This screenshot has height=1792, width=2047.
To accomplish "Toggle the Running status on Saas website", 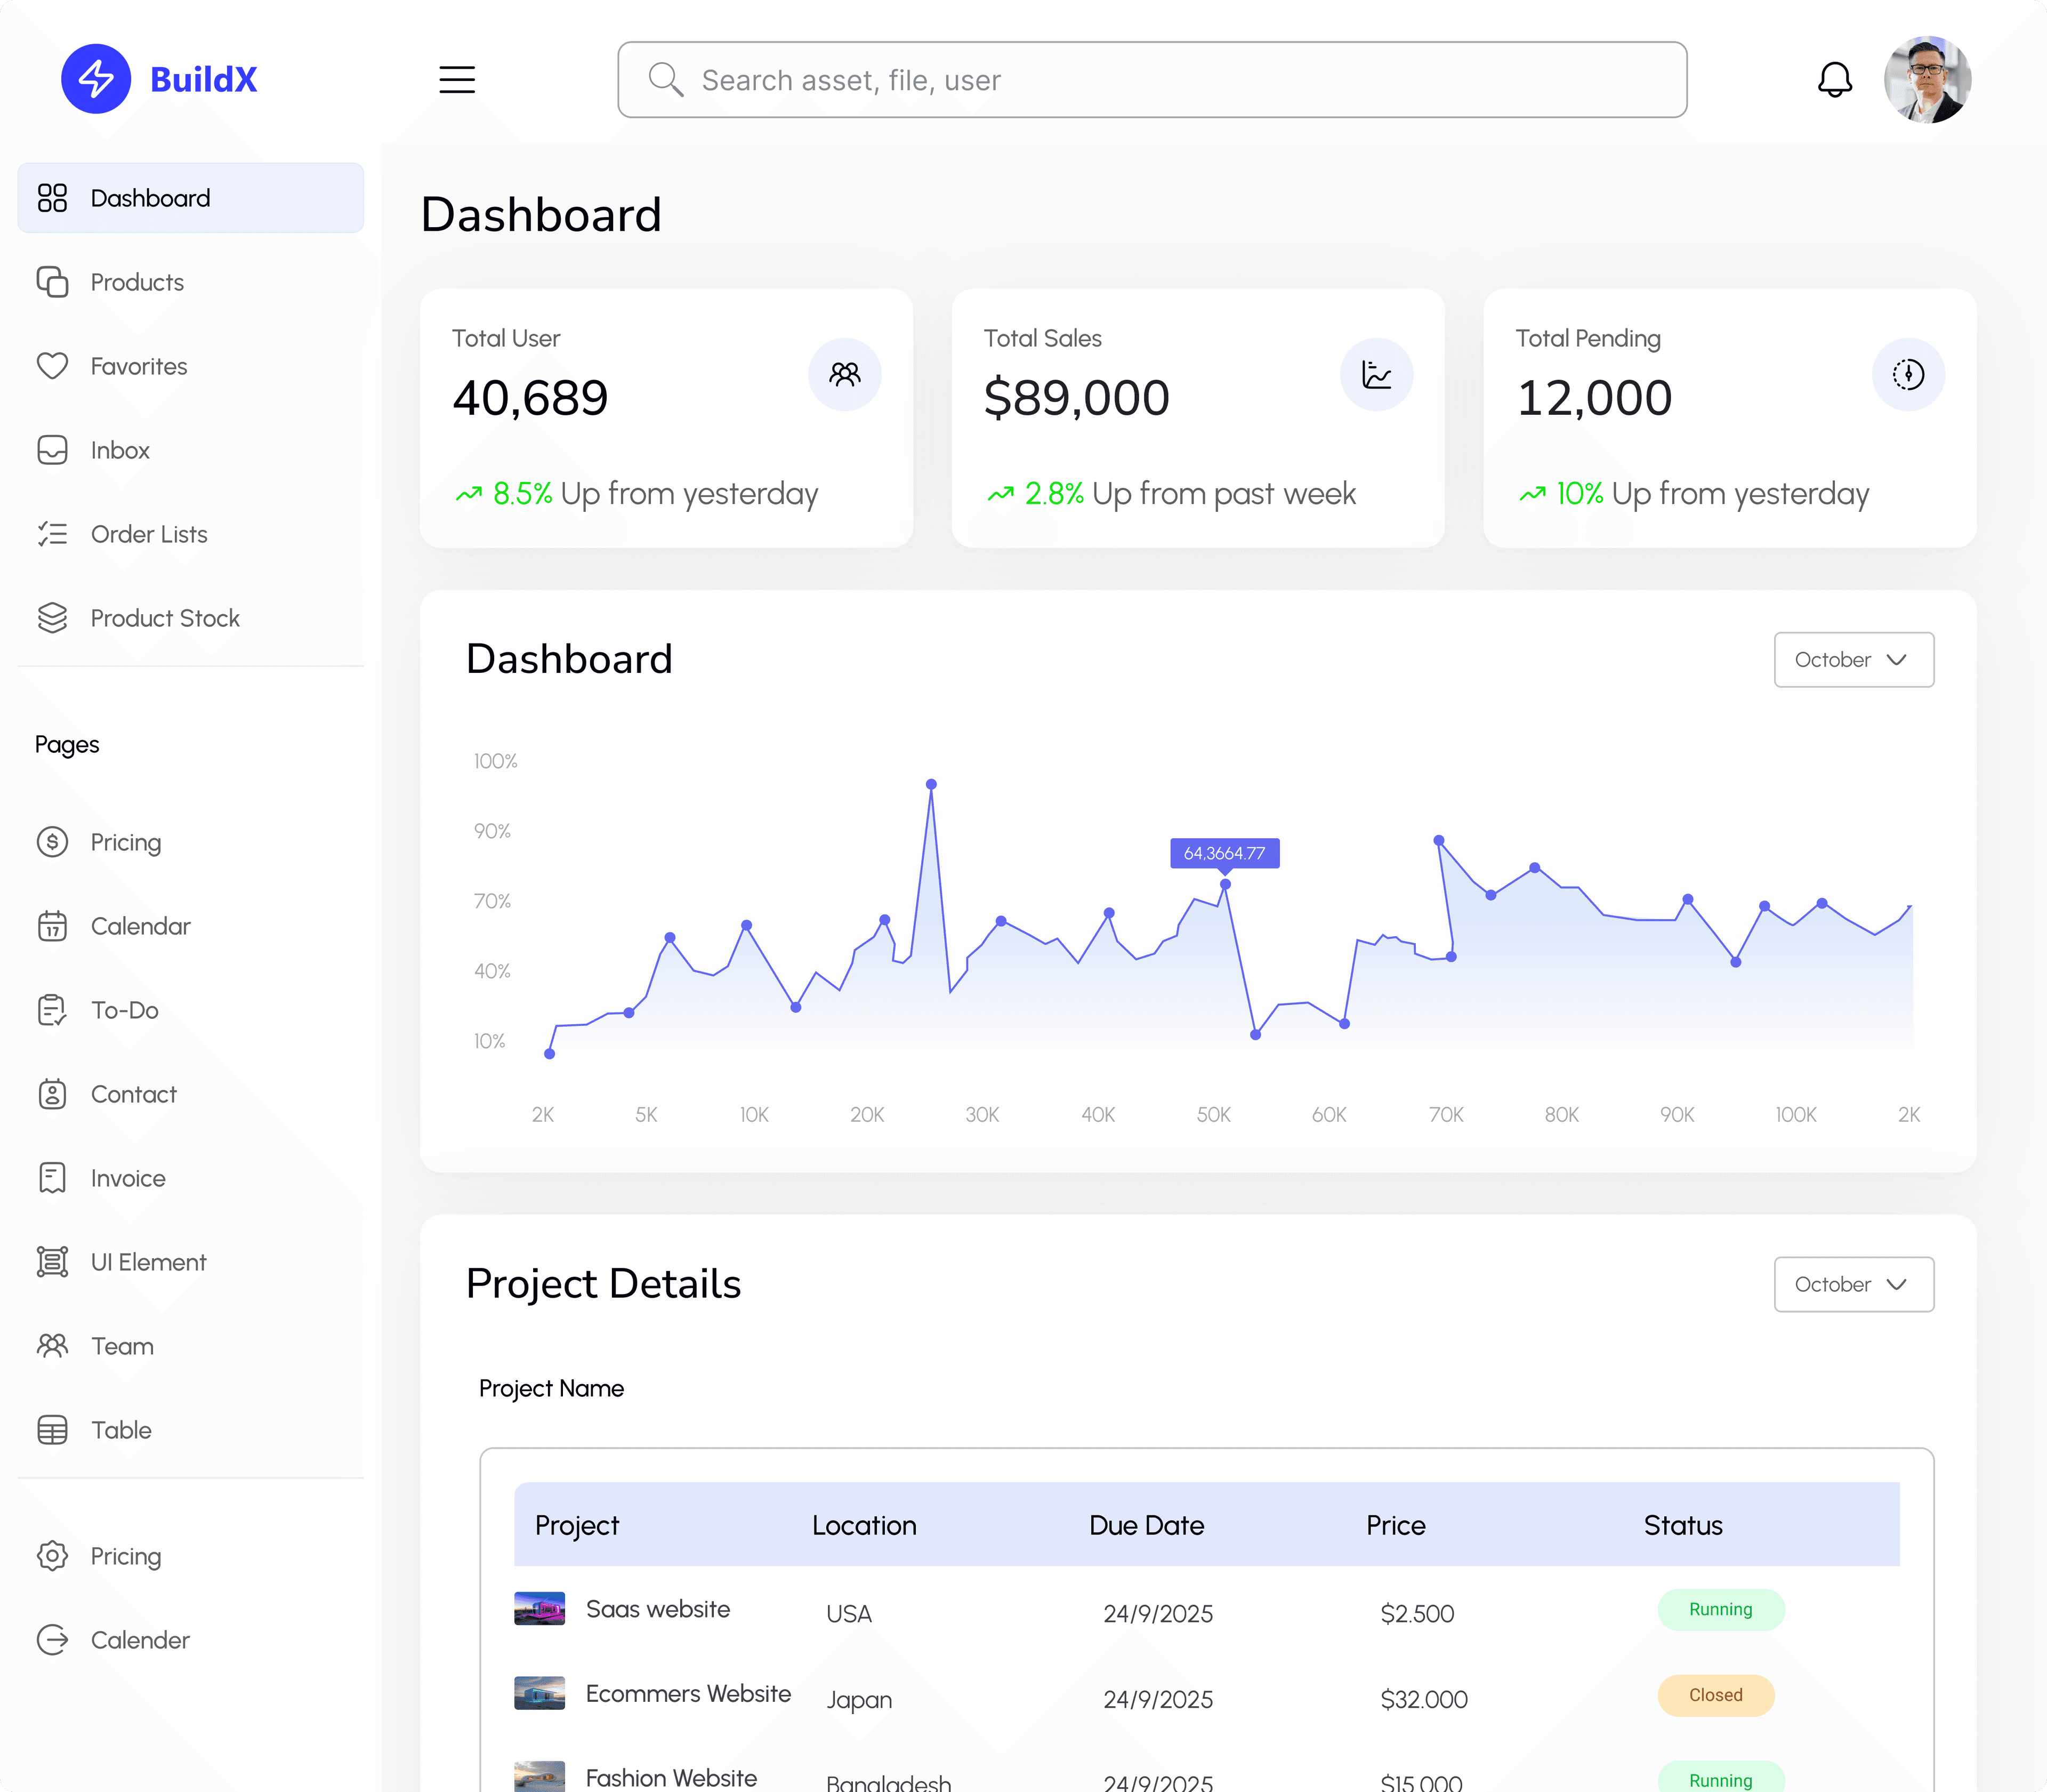I will pos(1720,1609).
